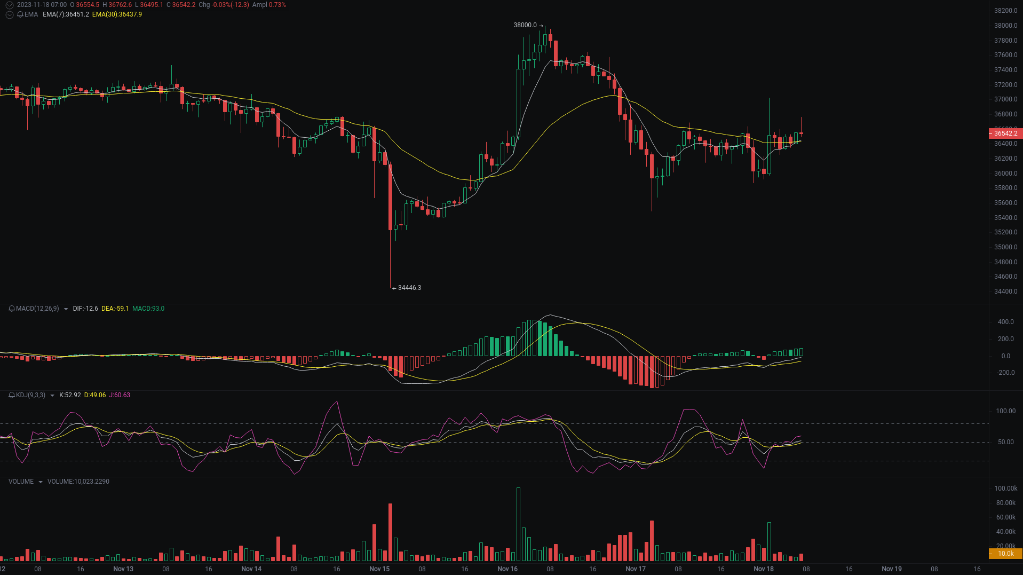Click the orange 10.0k volume tag

[1005, 554]
